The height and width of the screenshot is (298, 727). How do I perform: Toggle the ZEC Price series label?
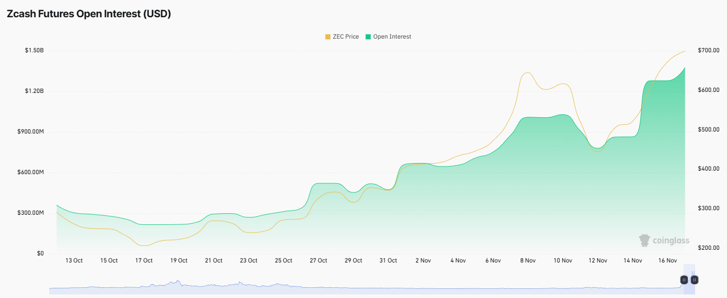(x=345, y=37)
